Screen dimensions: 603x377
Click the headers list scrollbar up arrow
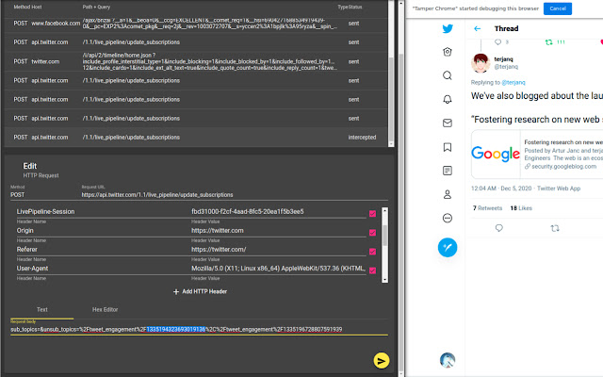(385, 210)
